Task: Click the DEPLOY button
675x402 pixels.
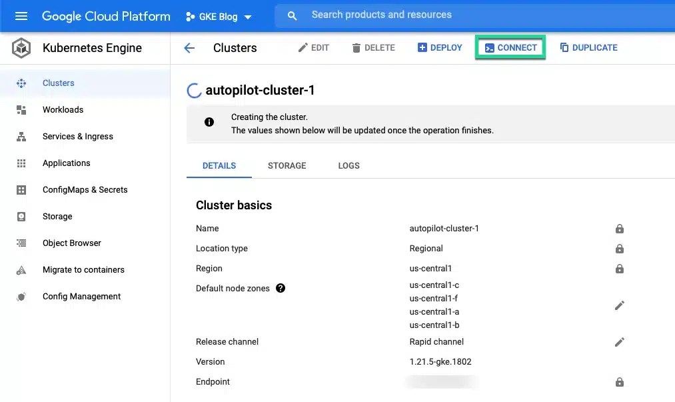Action: (439, 47)
